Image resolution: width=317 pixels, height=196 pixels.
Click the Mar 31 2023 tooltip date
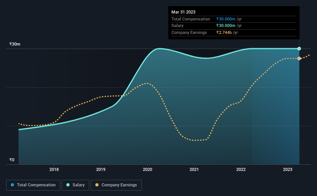(x=183, y=12)
